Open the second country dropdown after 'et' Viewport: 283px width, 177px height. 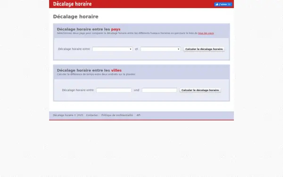coord(160,49)
